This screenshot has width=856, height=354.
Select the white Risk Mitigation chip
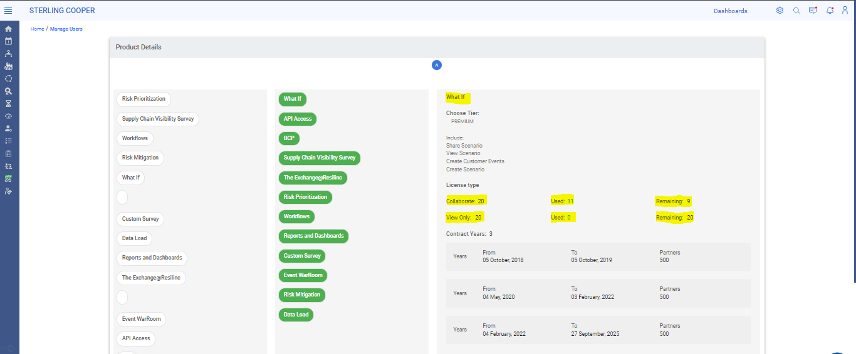click(140, 158)
